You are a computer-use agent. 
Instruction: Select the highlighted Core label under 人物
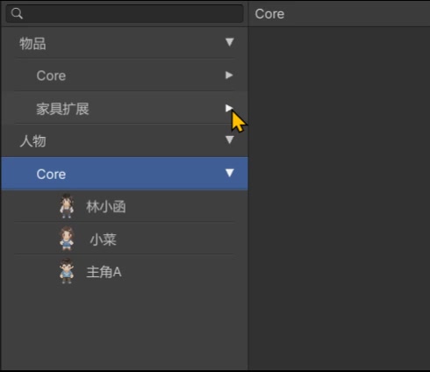tap(51, 175)
